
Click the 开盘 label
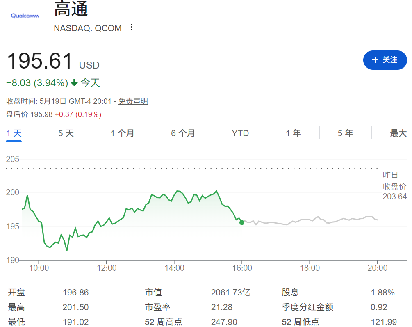16,293
